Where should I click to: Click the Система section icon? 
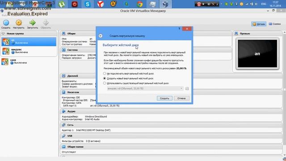63,50
